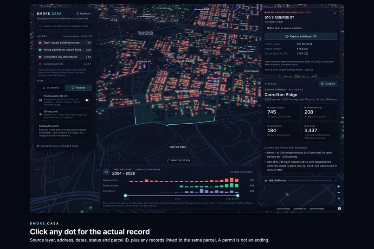Enable the Building permits layer
The width and height of the screenshot is (374, 249).
pyautogui.click(x=64, y=64)
